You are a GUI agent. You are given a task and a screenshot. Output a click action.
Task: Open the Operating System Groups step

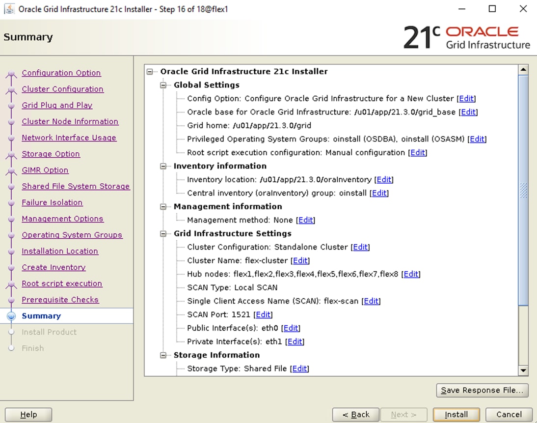point(72,235)
